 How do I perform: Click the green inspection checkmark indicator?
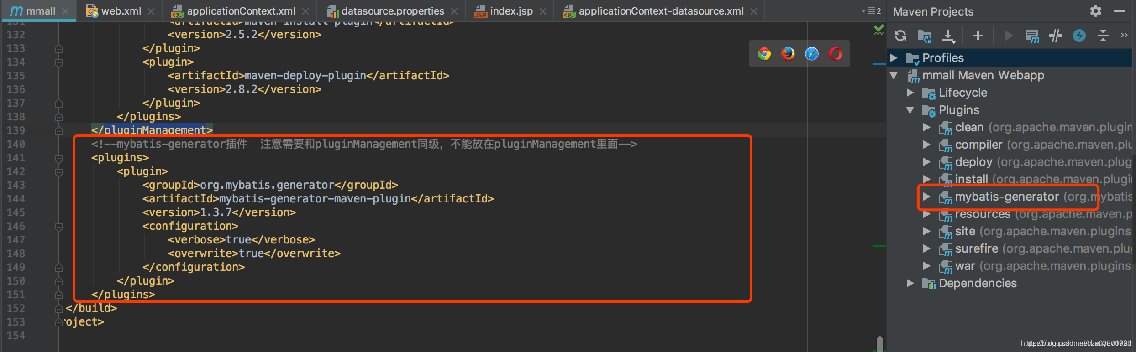click(x=878, y=30)
